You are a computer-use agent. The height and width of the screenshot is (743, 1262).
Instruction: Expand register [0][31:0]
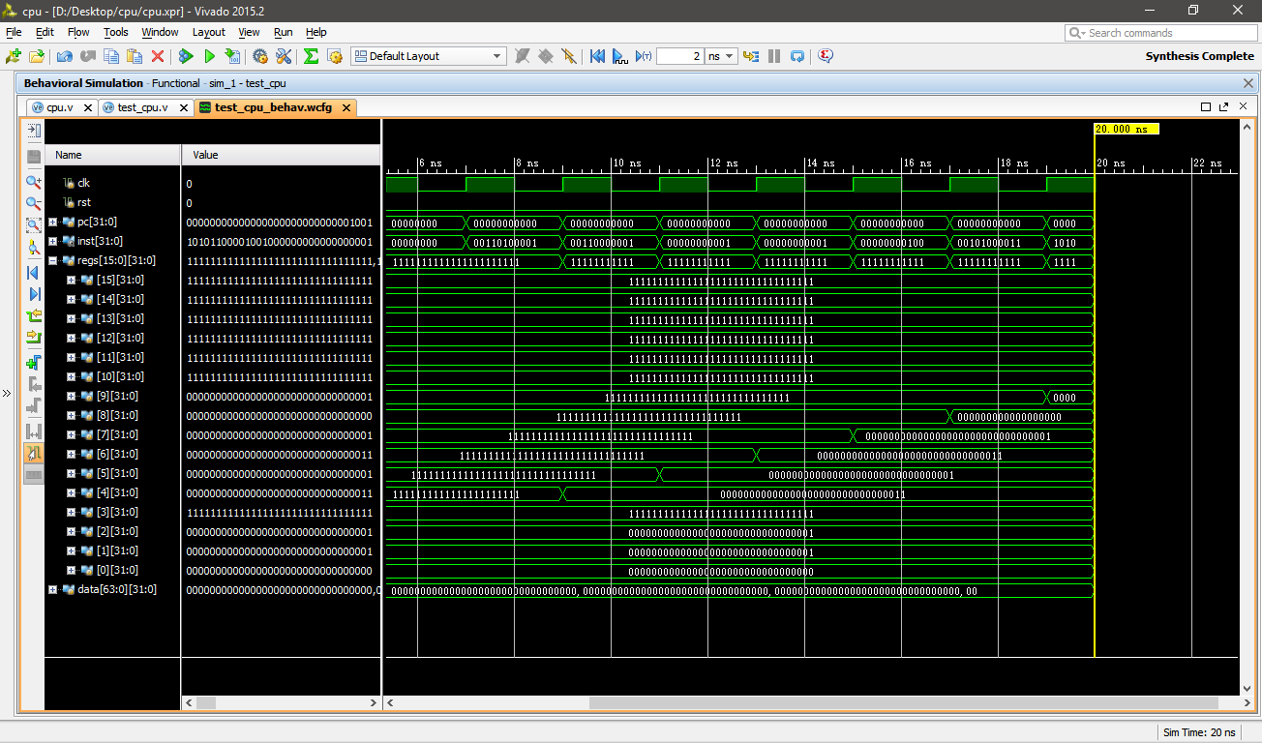click(x=72, y=570)
